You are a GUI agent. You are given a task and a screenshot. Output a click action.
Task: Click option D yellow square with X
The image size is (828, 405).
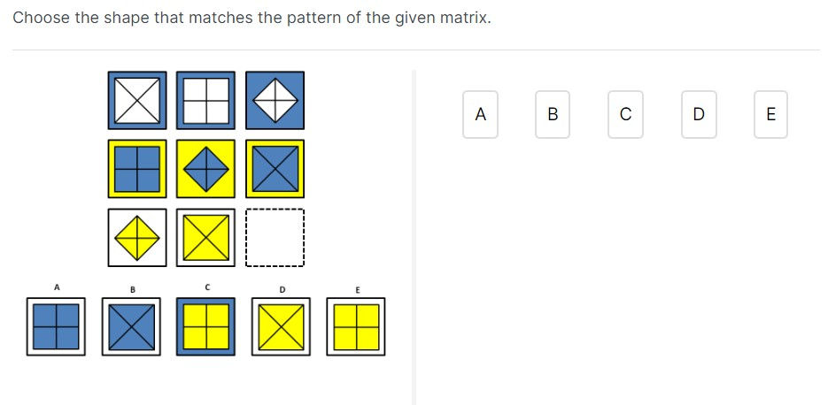click(x=281, y=326)
